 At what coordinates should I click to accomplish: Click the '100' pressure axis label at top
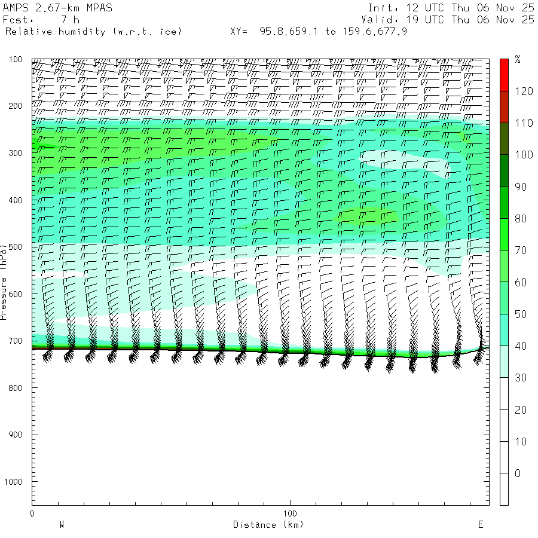tap(16, 59)
